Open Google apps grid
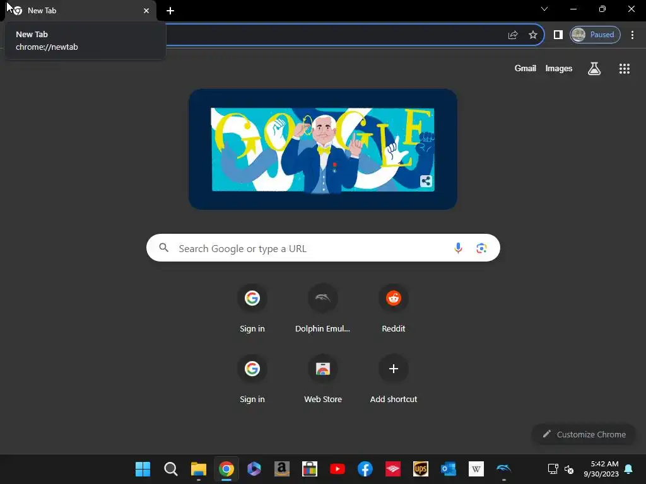646x484 pixels. tap(625, 68)
